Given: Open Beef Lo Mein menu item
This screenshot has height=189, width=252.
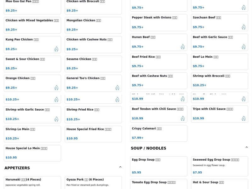Looking at the screenshot, I should pos(220,62).
